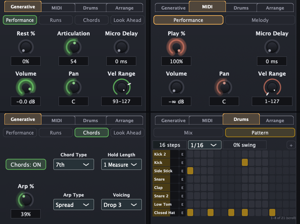Click the green Volume knob
The width and height of the screenshot is (300, 224).
coord(26,87)
